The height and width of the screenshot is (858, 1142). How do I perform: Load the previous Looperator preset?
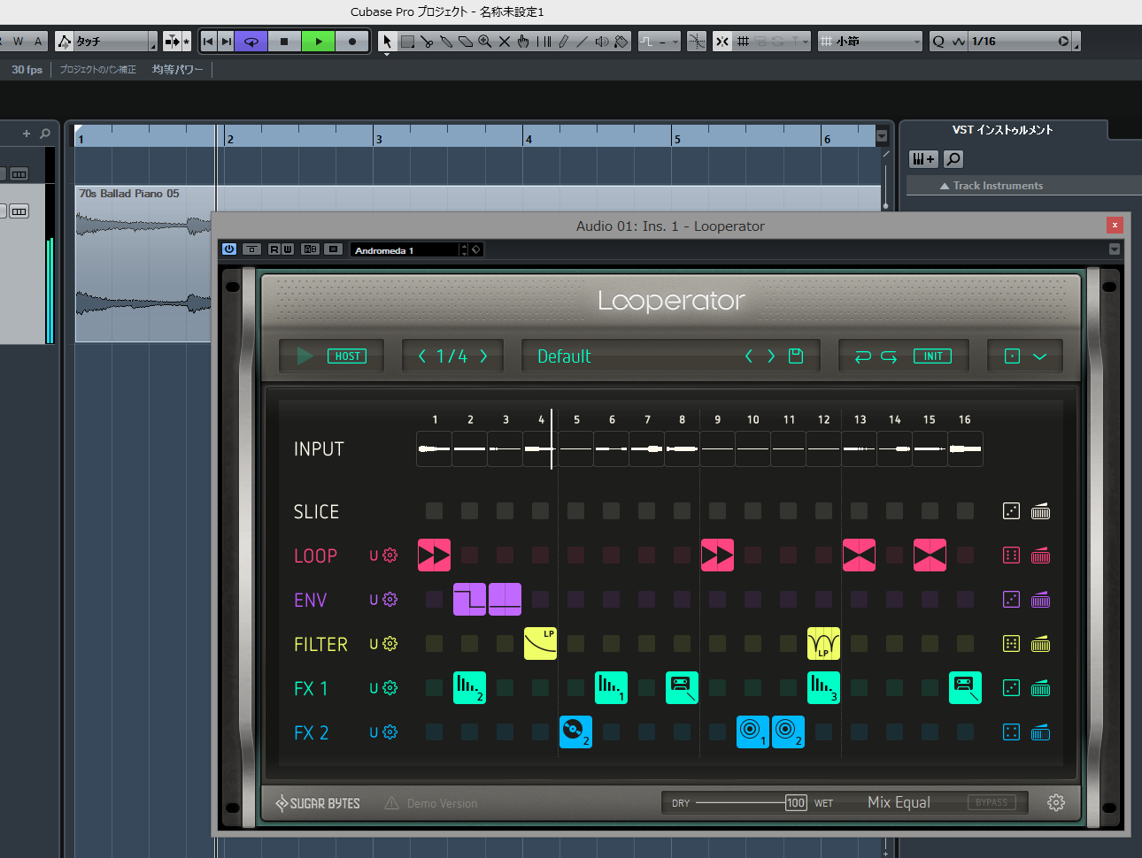point(749,356)
